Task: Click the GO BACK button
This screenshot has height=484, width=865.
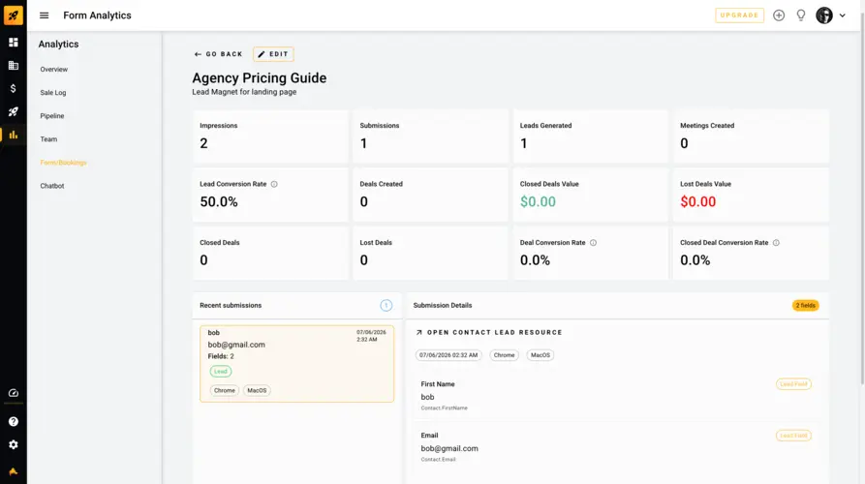Action: 219,54
